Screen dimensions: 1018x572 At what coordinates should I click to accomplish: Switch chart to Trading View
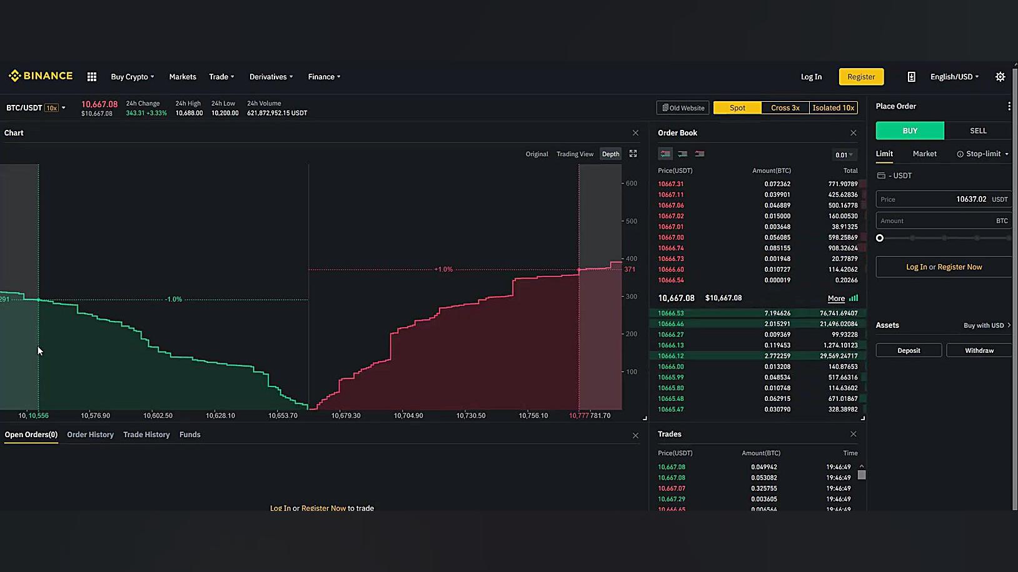(575, 154)
